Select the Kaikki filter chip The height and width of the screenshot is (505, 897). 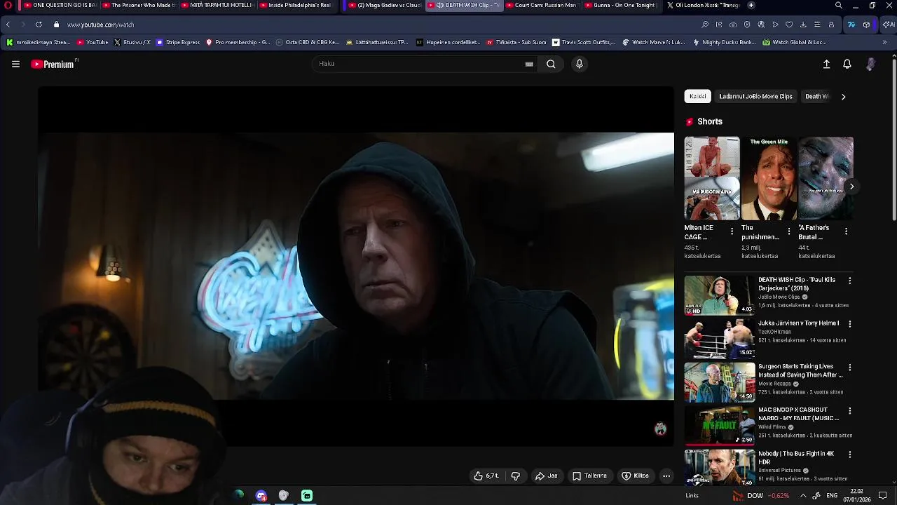pos(697,96)
